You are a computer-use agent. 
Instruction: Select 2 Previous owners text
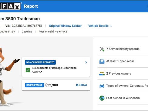119,73
